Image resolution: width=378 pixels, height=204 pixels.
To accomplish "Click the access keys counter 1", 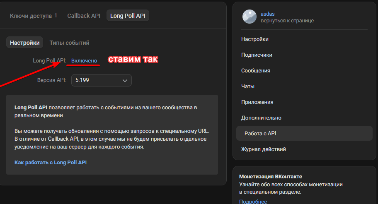I will tap(56, 16).
